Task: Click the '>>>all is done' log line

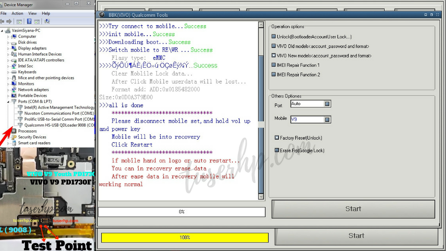Action: tap(121, 105)
